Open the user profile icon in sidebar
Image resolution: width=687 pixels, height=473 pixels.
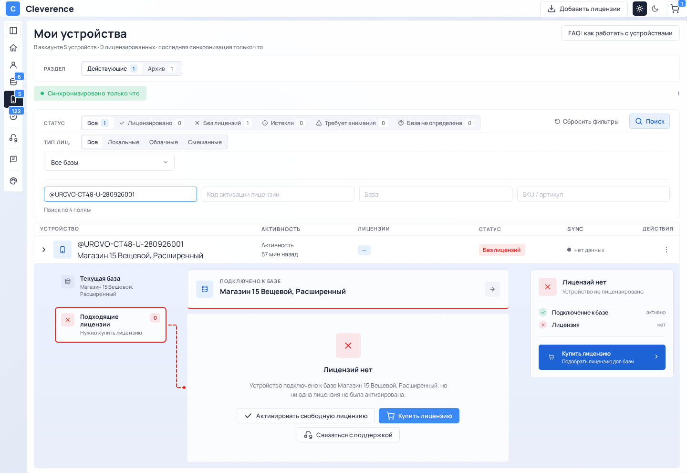click(x=13, y=65)
